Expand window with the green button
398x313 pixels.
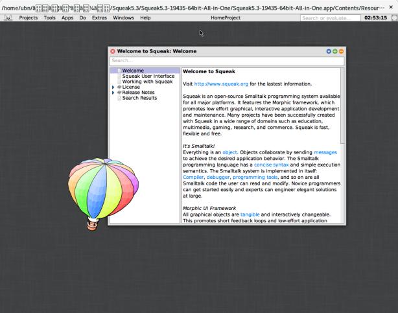coord(335,51)
